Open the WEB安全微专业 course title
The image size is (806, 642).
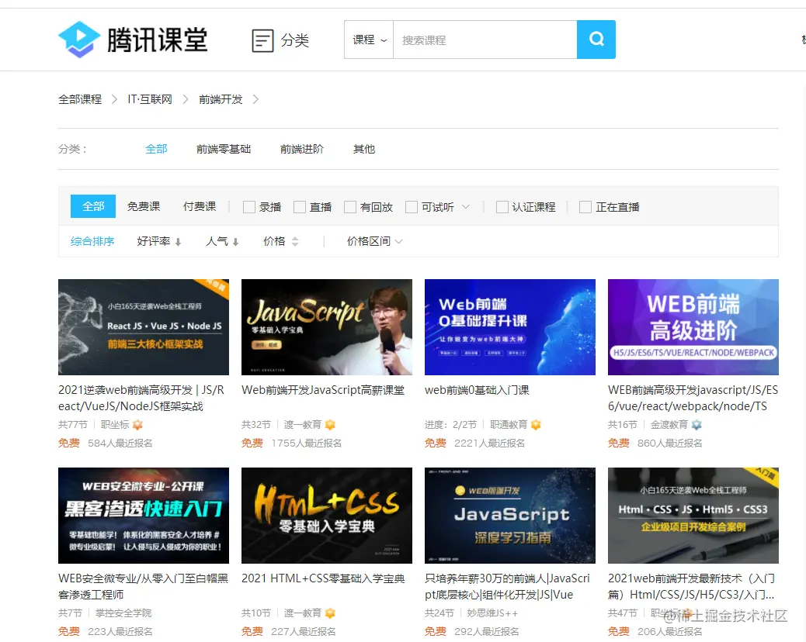pos(144,586)
